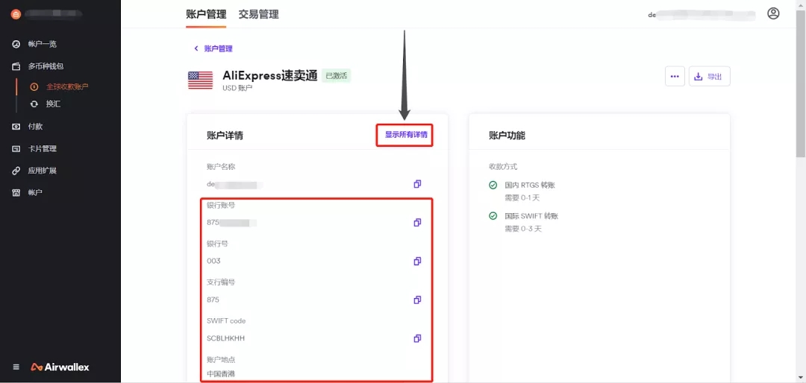Open the three-dot more options button
Viewport: 806px width, 383px height.
coord(675,77)
